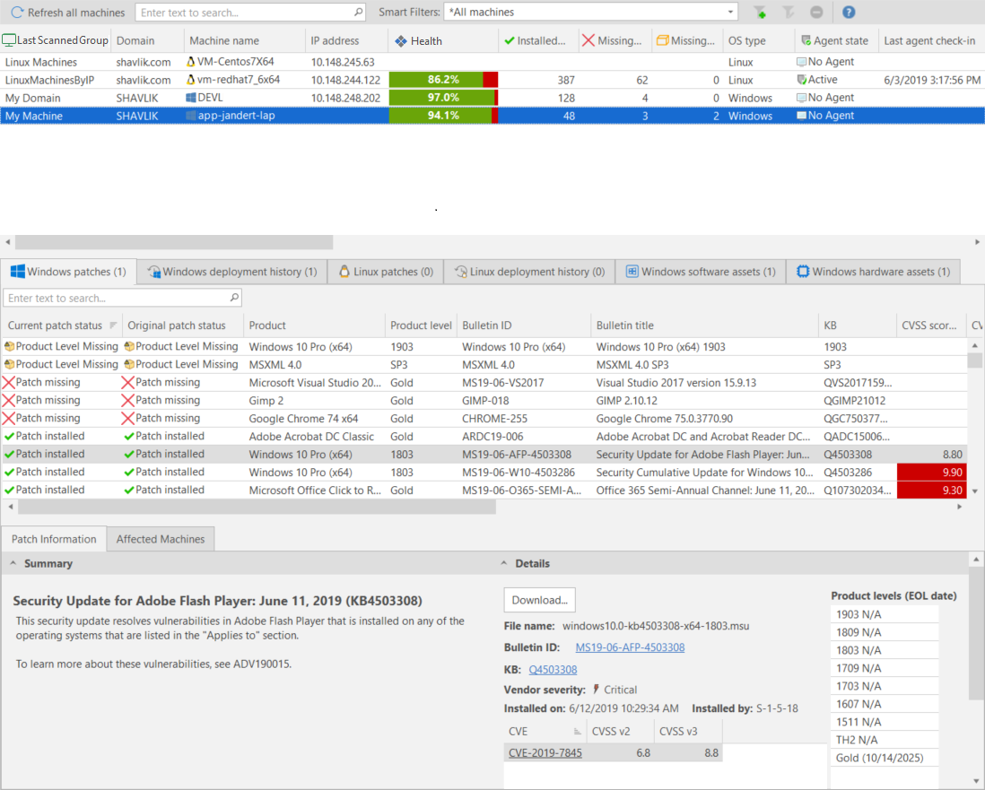Switch to Affected Machines tab
985x790 pixels.
click(x=161, y=539)
